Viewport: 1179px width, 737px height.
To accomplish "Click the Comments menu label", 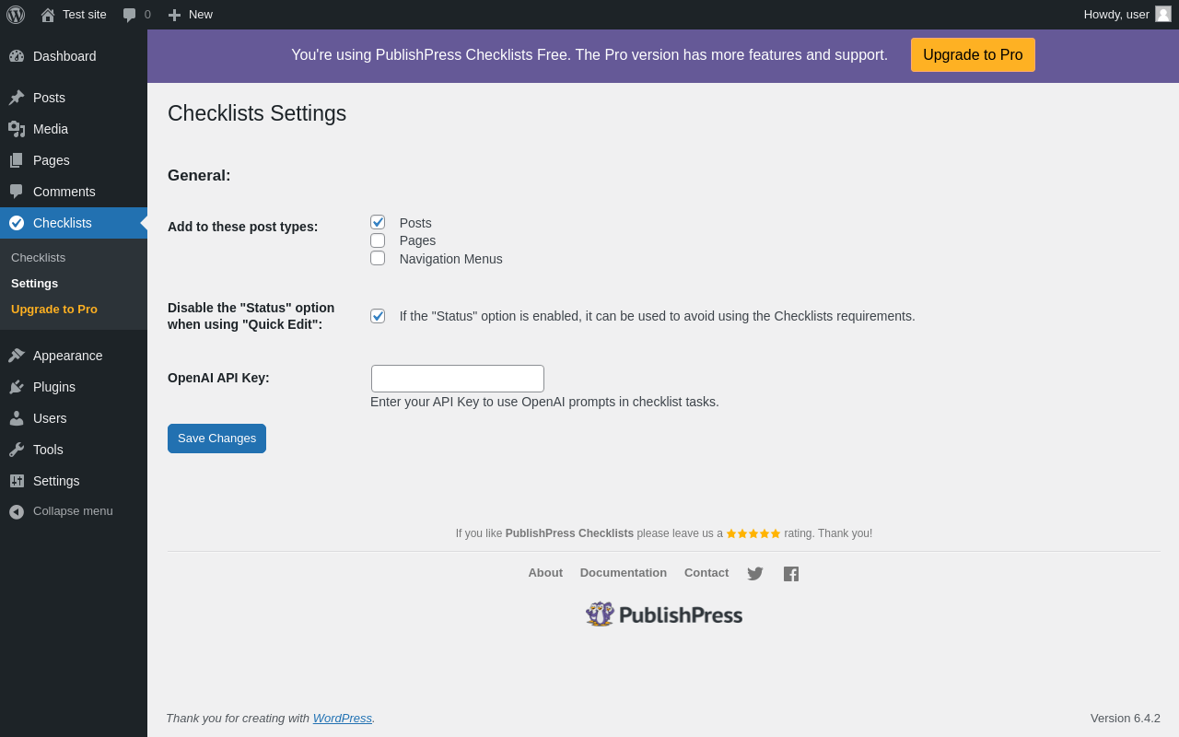I will (x=64, y=192).
